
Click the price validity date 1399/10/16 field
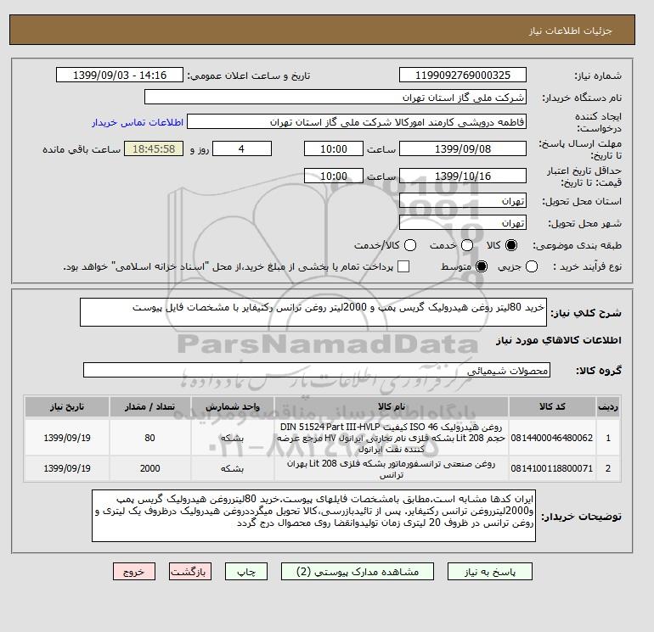463,176
